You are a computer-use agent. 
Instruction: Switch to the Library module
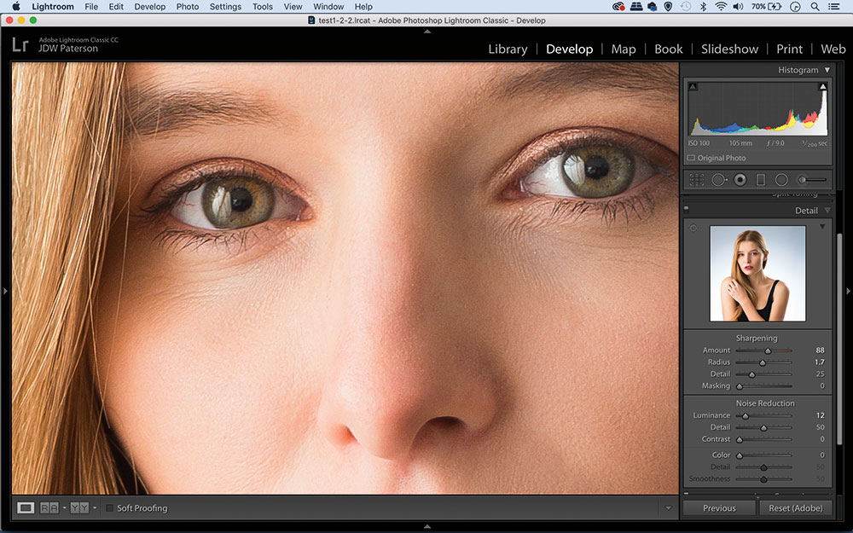(x=508, y=49)
